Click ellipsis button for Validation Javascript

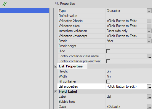pyautogui.click(x=149, y=36)
